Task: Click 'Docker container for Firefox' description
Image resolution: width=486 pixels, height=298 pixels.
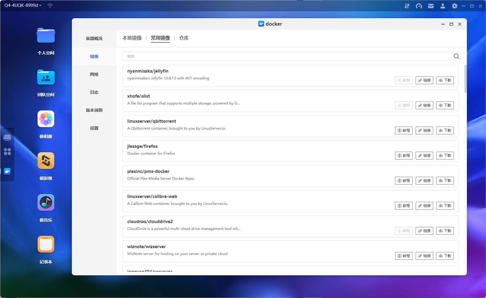Action: [151, 153]
